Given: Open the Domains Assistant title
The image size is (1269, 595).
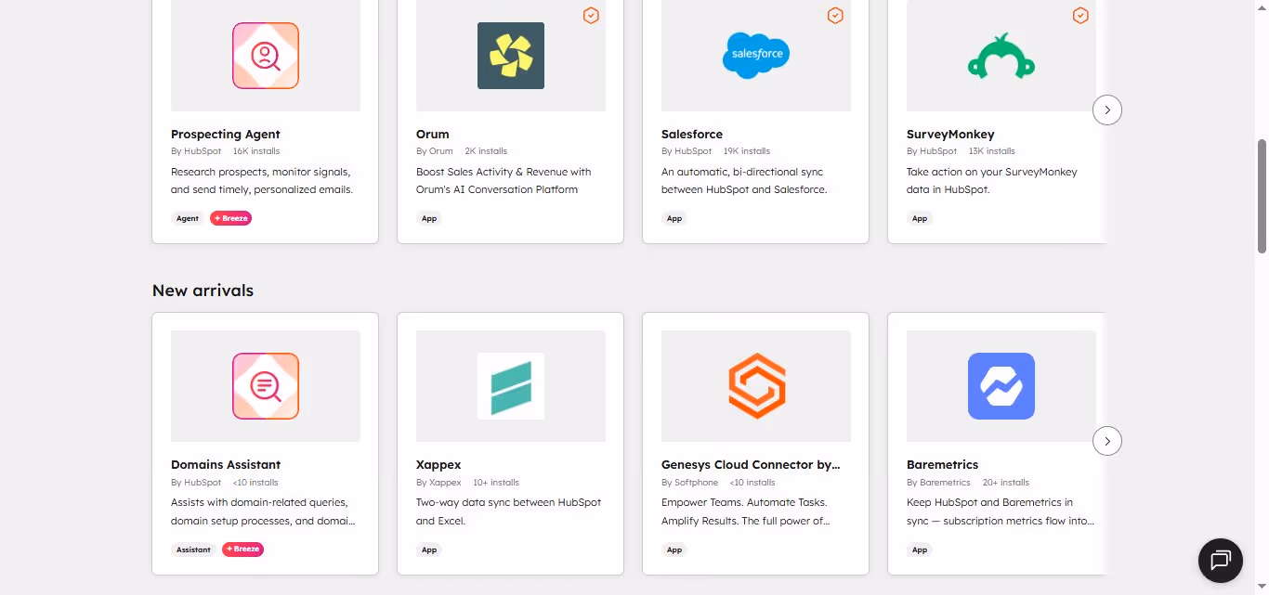Looking at the screenshot, I should (226, 464).
